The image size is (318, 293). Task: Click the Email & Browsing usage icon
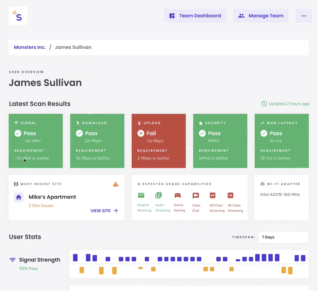pos(141,195)
